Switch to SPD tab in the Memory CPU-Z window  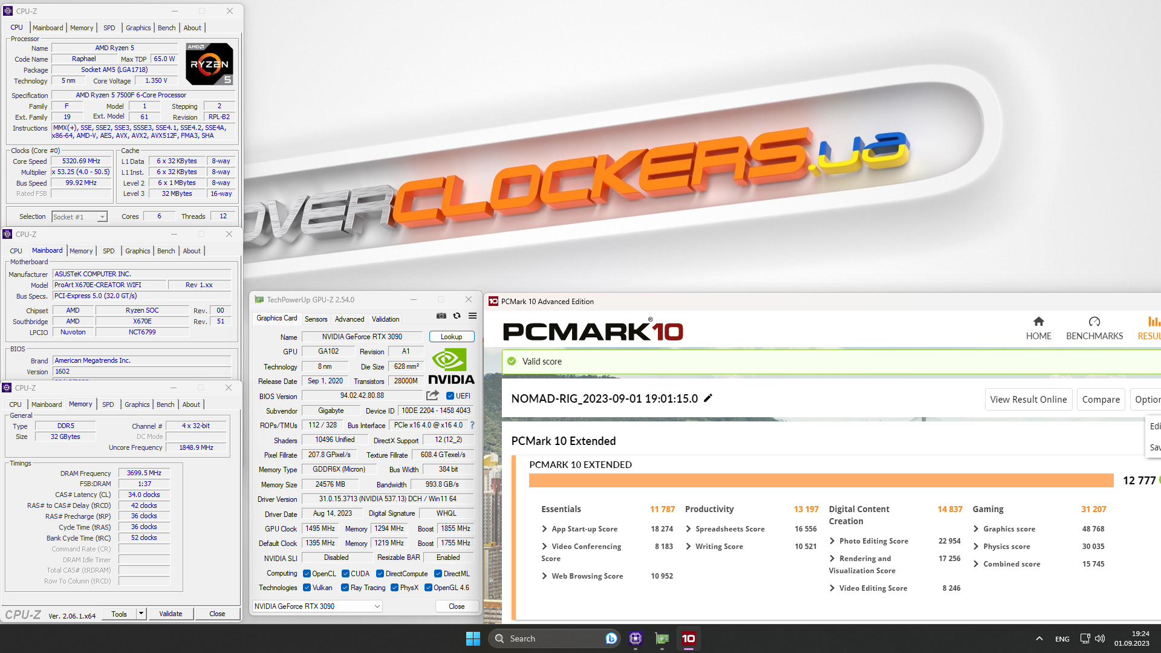click(108, 404)
